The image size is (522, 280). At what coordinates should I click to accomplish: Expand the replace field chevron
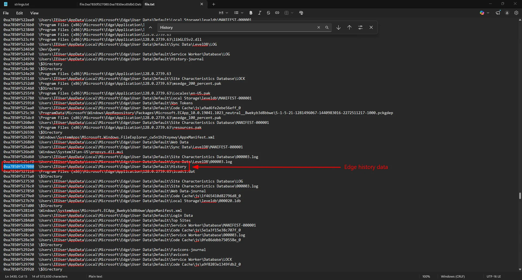[150, 27]
